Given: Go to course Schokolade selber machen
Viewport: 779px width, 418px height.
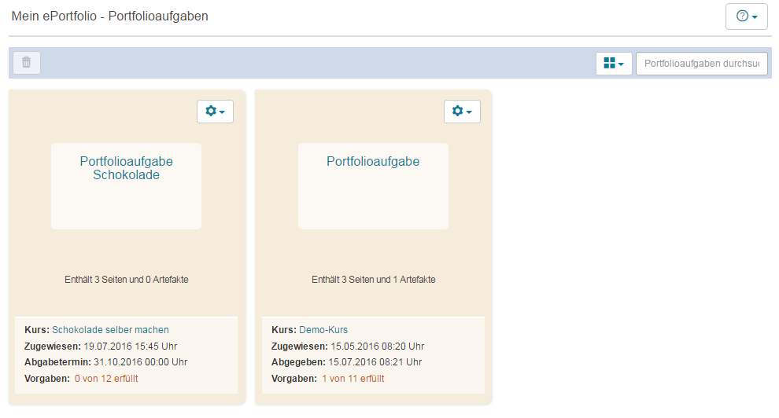Looking at the screenshot, I should tap(110, 330).
